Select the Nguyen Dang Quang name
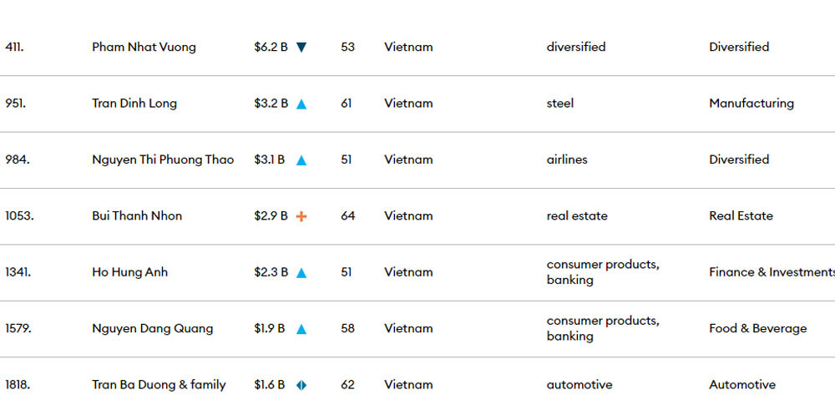Screen dimensions: 835x400 pos(152,328)
